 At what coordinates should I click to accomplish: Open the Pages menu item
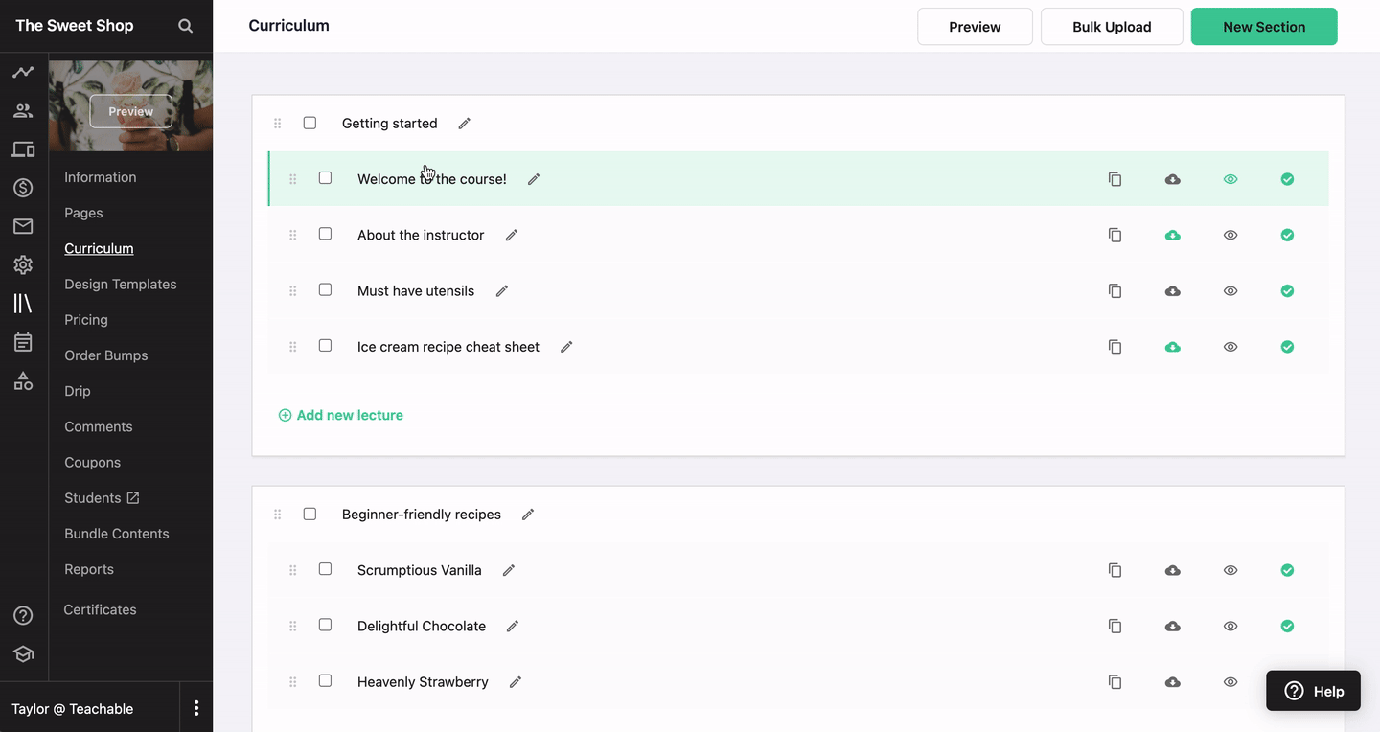pos(83,213)
